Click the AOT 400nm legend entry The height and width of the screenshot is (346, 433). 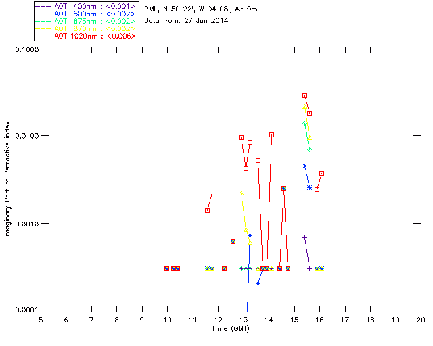(86, 6)
